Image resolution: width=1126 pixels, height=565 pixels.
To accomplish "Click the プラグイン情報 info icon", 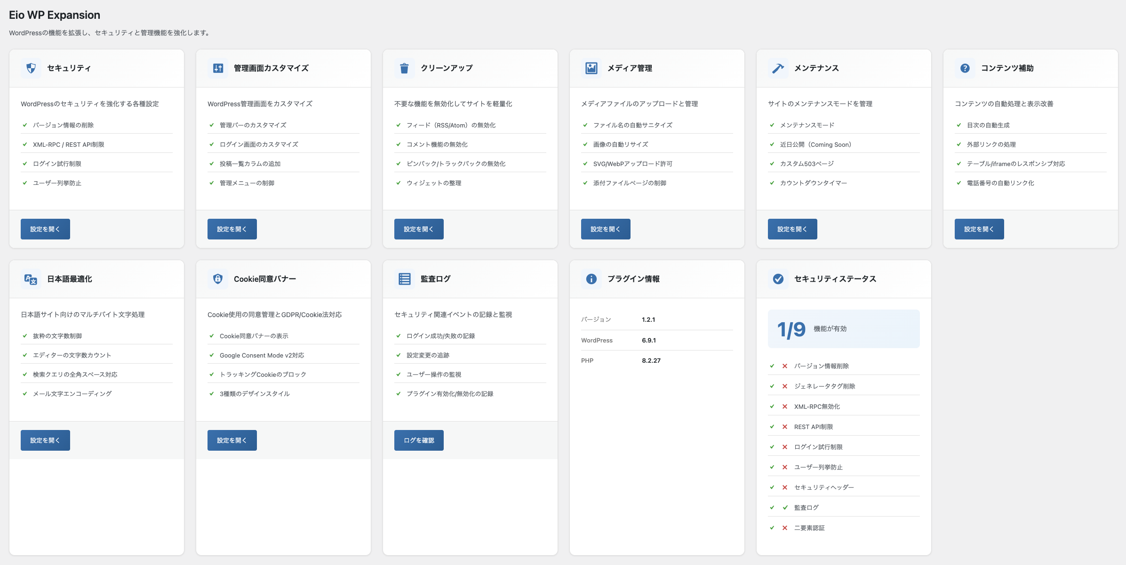I will pos(591,279).
